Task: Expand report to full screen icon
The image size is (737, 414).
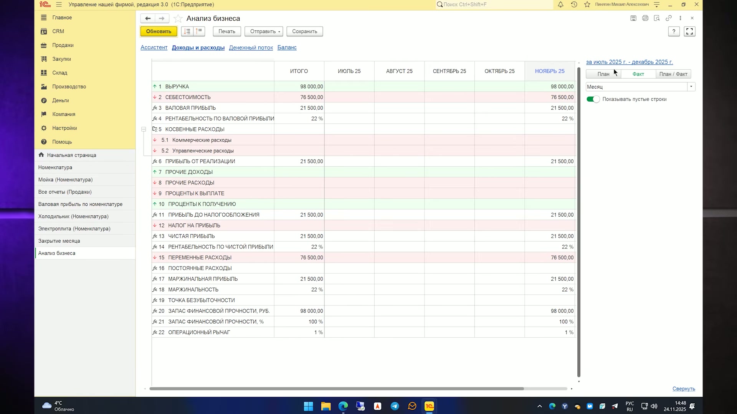Action: click(689, 31)
